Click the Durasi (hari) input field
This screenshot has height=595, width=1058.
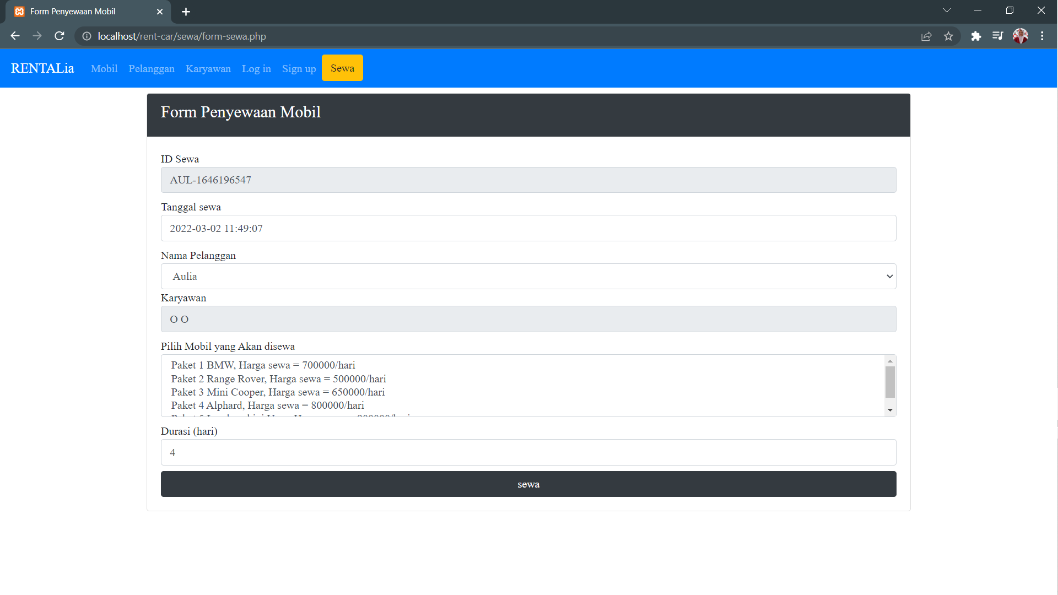(x=528, y=452)
